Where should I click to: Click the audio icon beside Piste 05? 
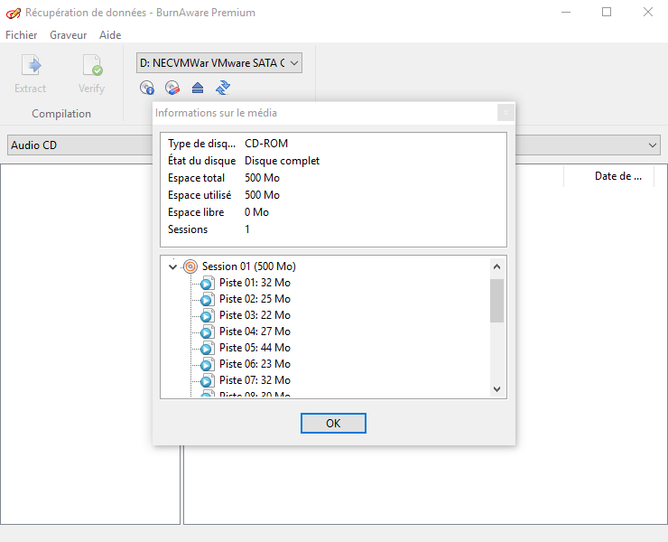(206, 348)
